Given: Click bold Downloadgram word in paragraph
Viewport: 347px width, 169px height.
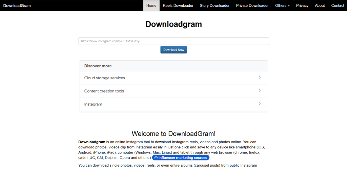Looking at the screenshot, I should 92,142.
